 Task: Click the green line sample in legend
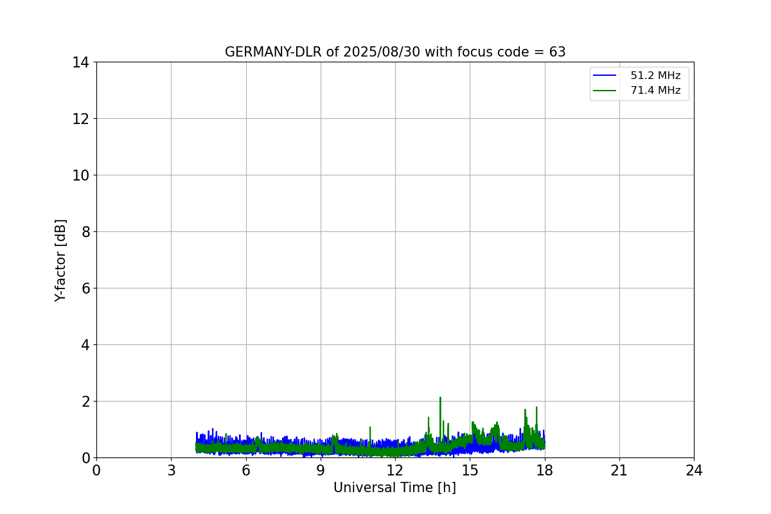point(605,91)
